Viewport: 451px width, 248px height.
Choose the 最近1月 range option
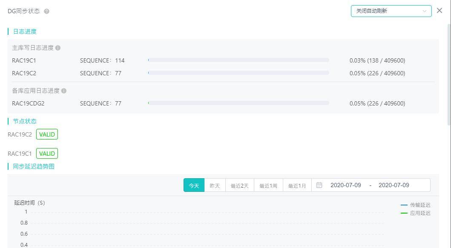[297, 185]
